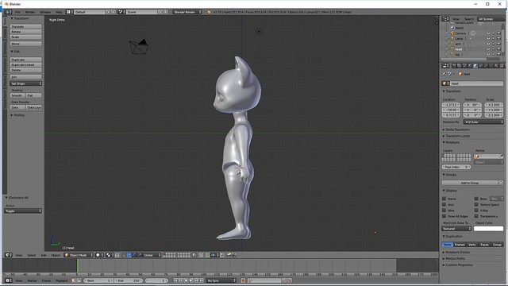Open the 3D view editor type selector
Image resolution: width=508 pixels, height=286 pixels.
click(x=9, y=255)
